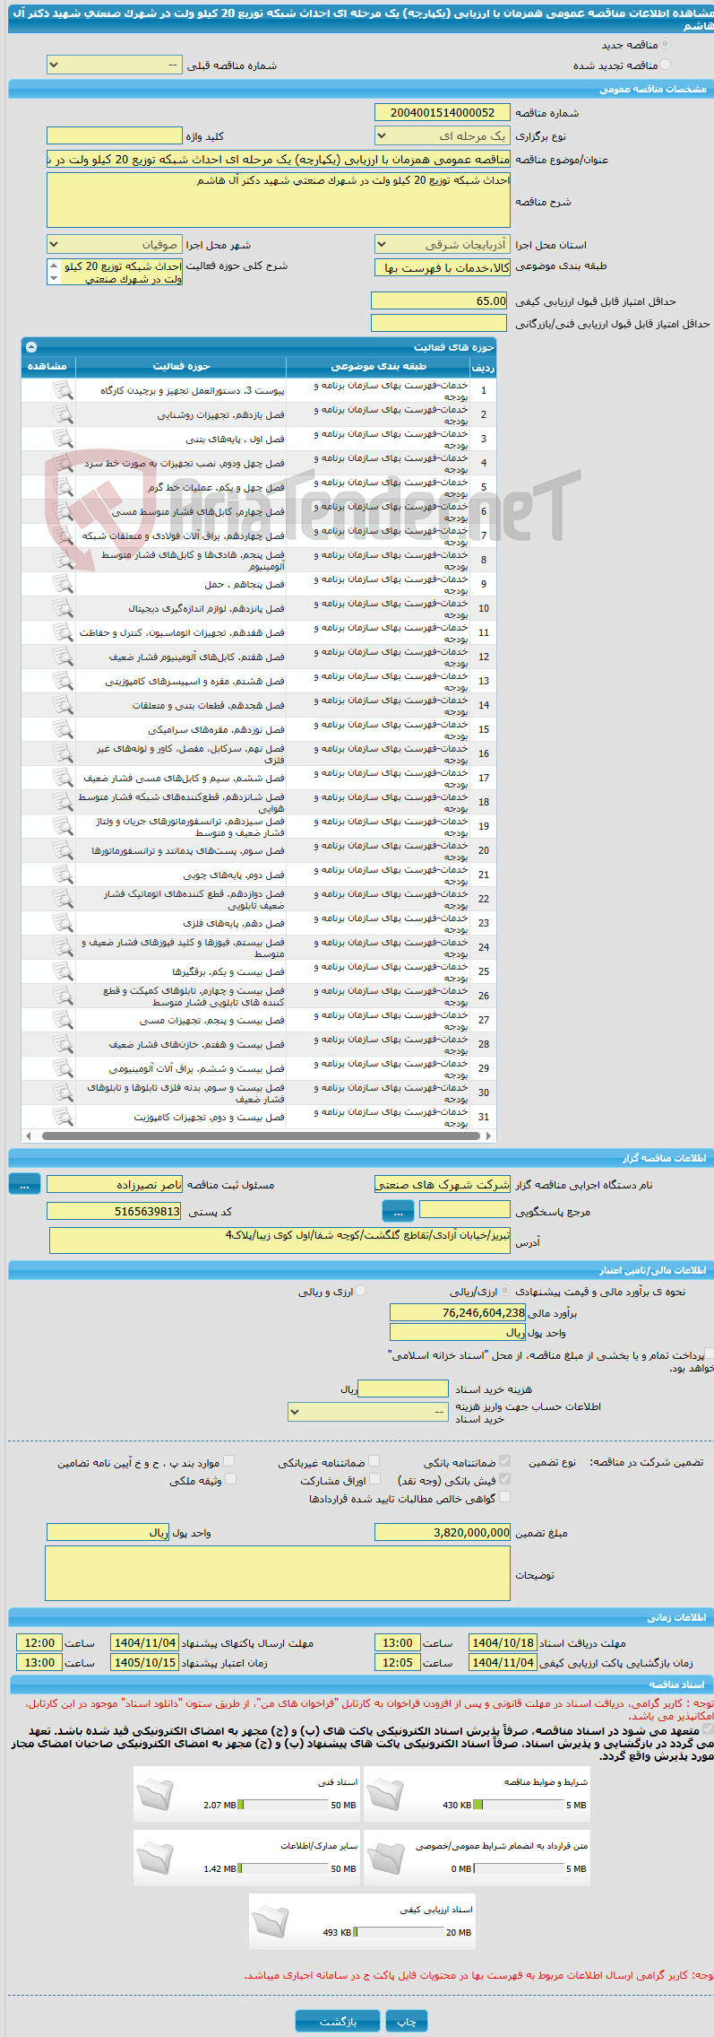
Task: Open view icon for activity row 5
Action: 62,486
